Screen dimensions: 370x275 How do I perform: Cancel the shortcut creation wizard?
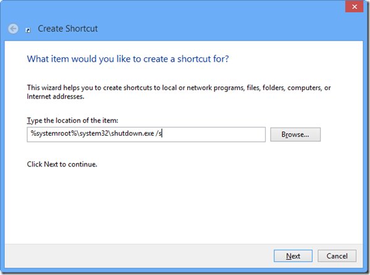point(337,256)
